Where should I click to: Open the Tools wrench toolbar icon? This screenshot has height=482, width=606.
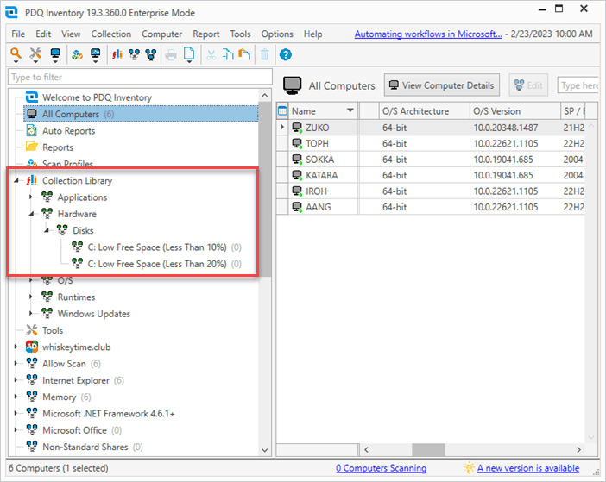[35, 53]
